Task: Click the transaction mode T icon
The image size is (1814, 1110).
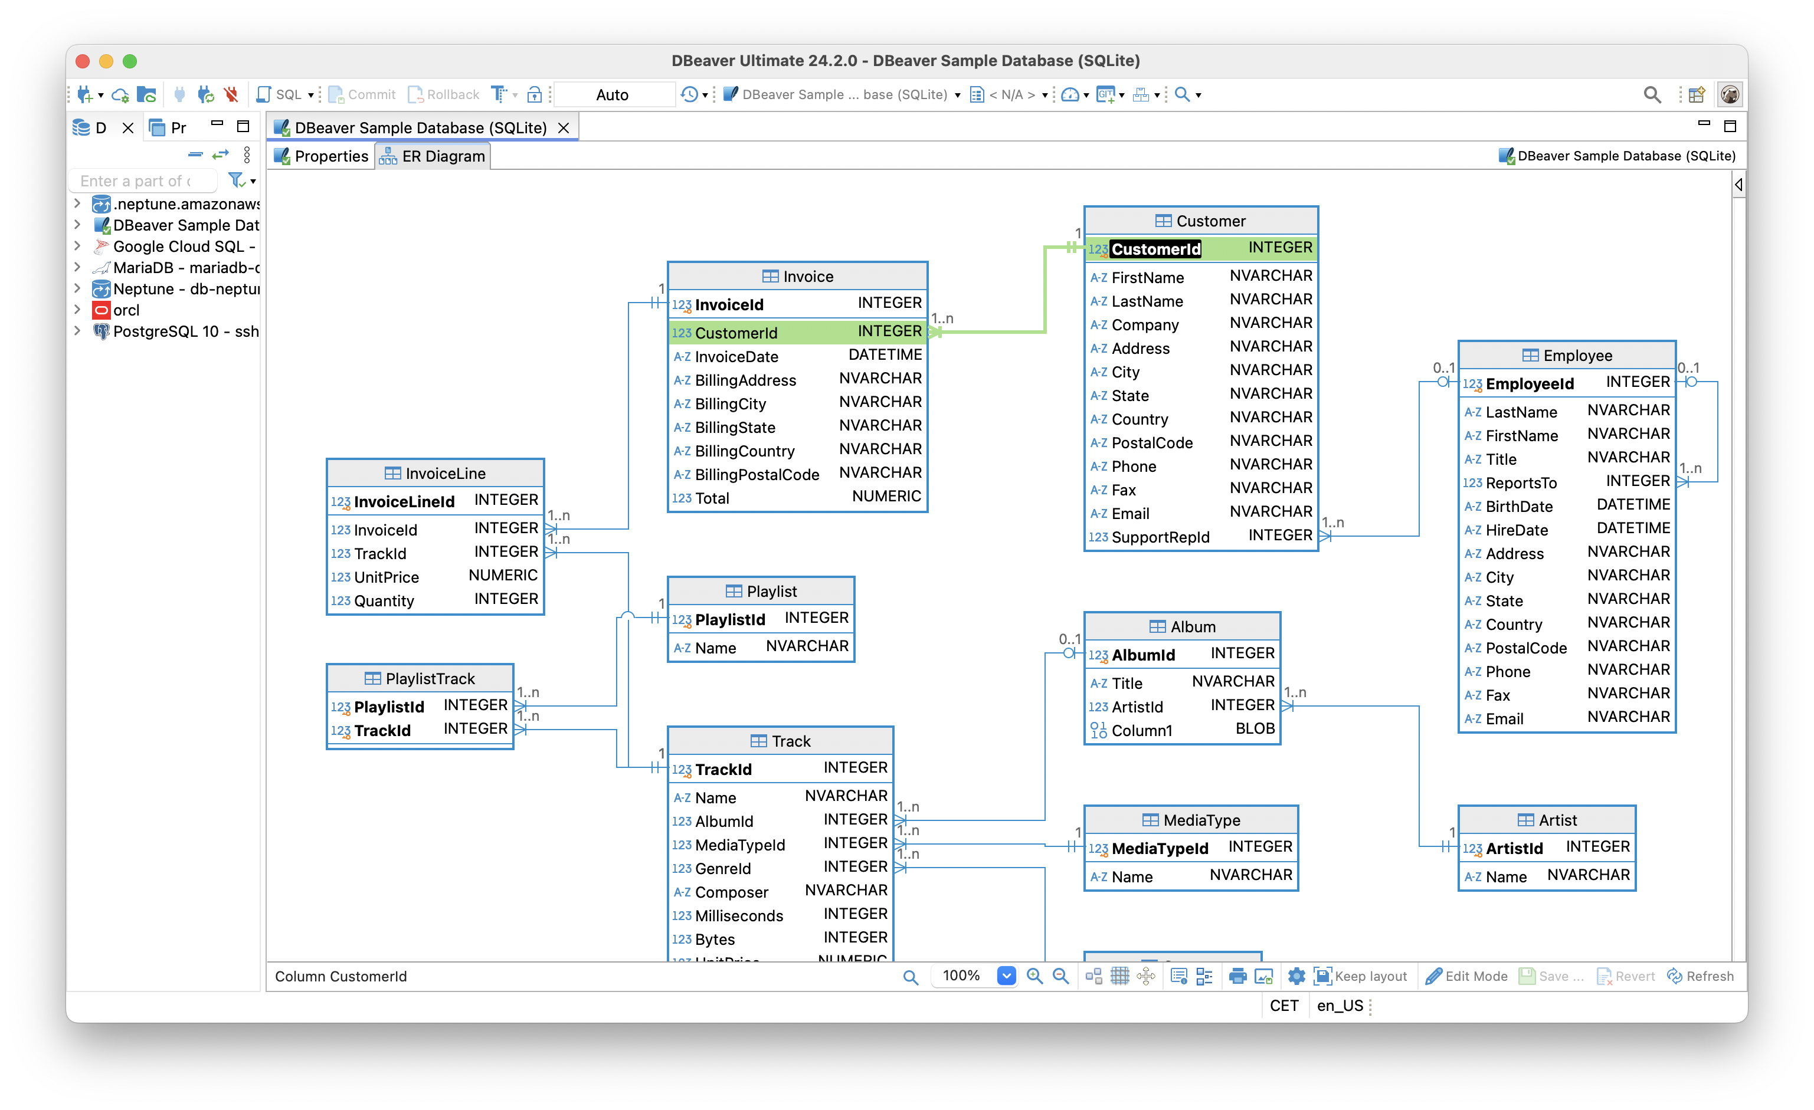Action: pos(499,94)
